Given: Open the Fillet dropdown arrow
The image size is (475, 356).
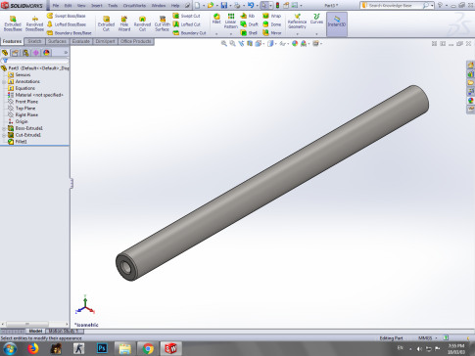Looking at the screenshot, I should point(216,33).
